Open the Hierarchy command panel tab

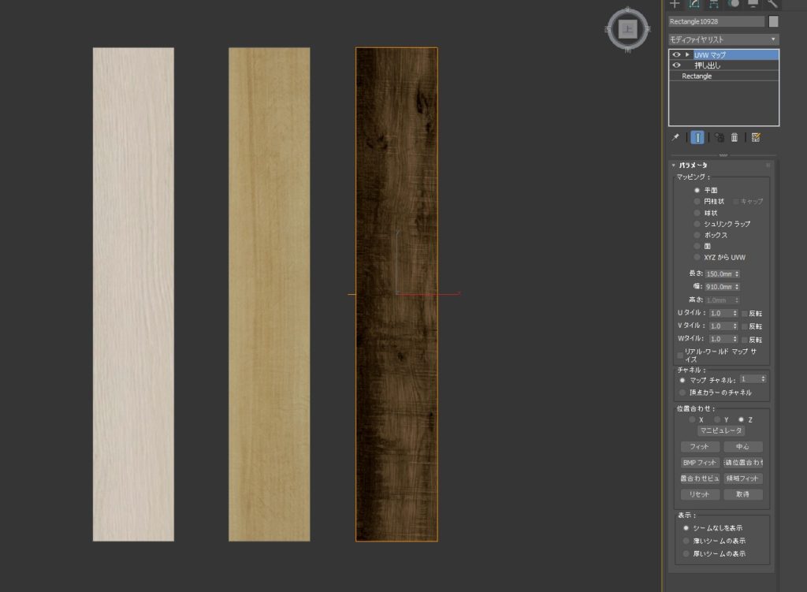tap(714, 4)
